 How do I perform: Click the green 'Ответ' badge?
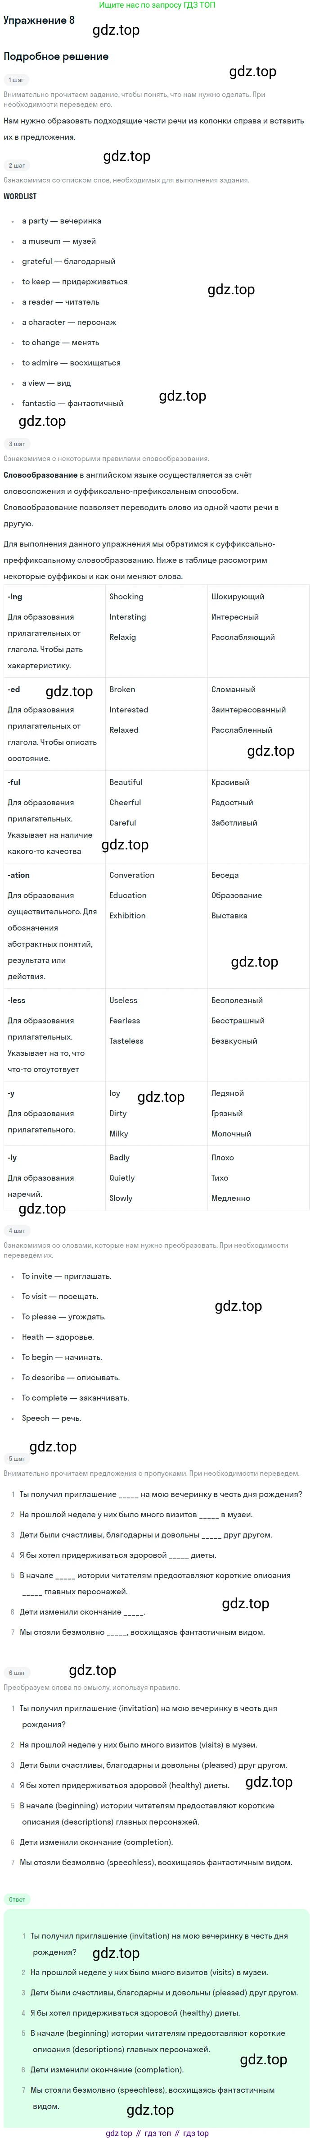pyautogui.click(x=17, y=1899)
